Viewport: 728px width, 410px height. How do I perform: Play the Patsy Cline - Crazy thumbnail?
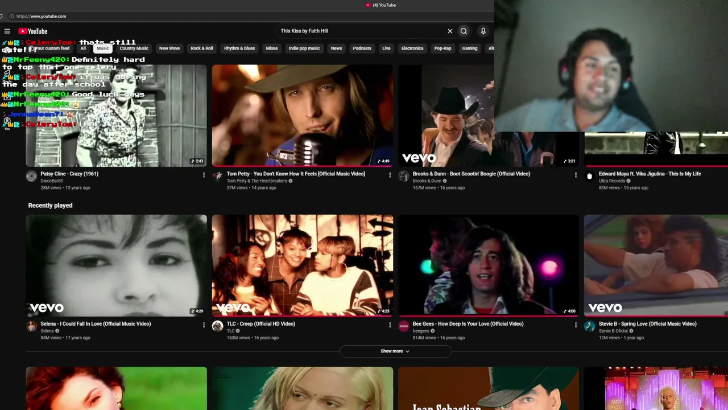tap(116, 116)
